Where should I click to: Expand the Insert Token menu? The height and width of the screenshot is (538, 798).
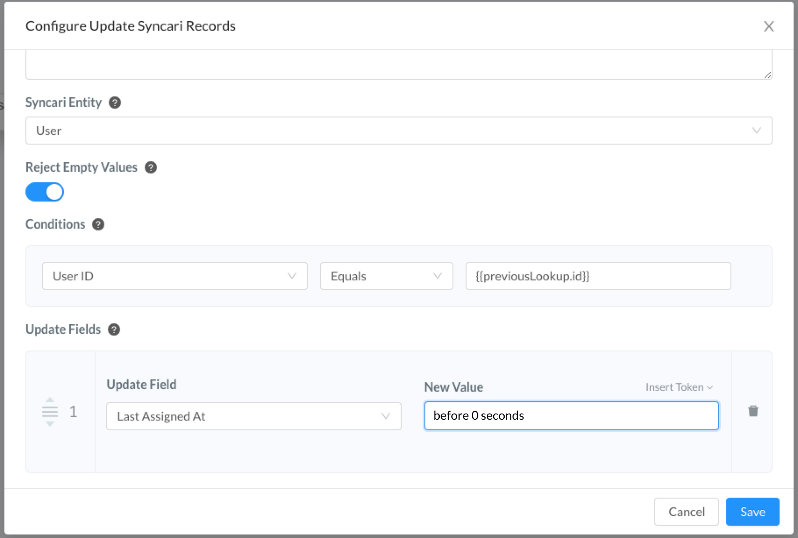coord(679,387)
